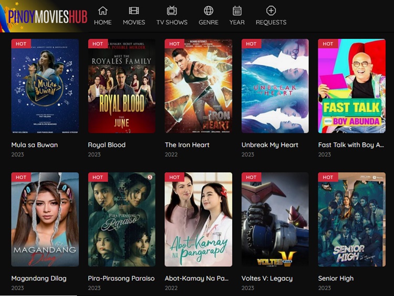Image resolution: width=394 pixels, height=296 pixels.
Task: Open the Pira-Pirasong Paraiso poster
Action: coord(122,219)
